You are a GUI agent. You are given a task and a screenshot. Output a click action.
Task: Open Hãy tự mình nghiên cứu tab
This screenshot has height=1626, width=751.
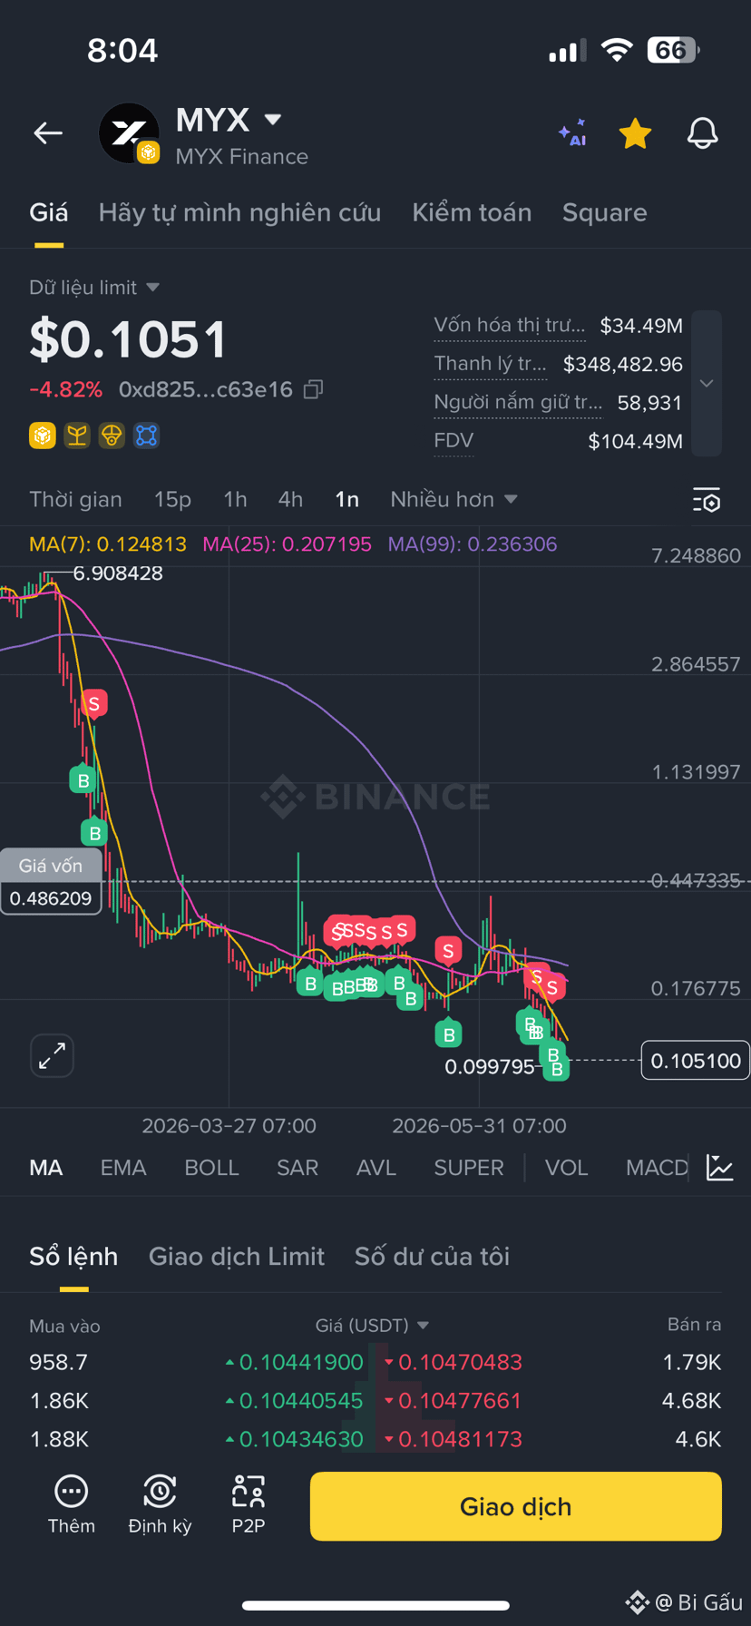pyautogui.click(x=239, y=212)
